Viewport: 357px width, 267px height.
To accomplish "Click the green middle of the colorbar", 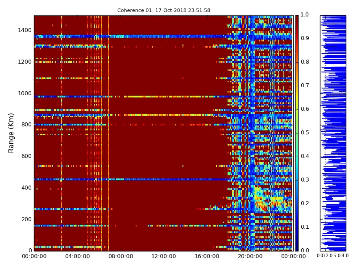I will (297, 133).
